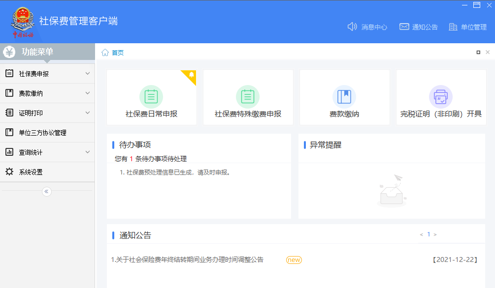Open the 费款缴纳 blue bookmark icon

point(344,97)
